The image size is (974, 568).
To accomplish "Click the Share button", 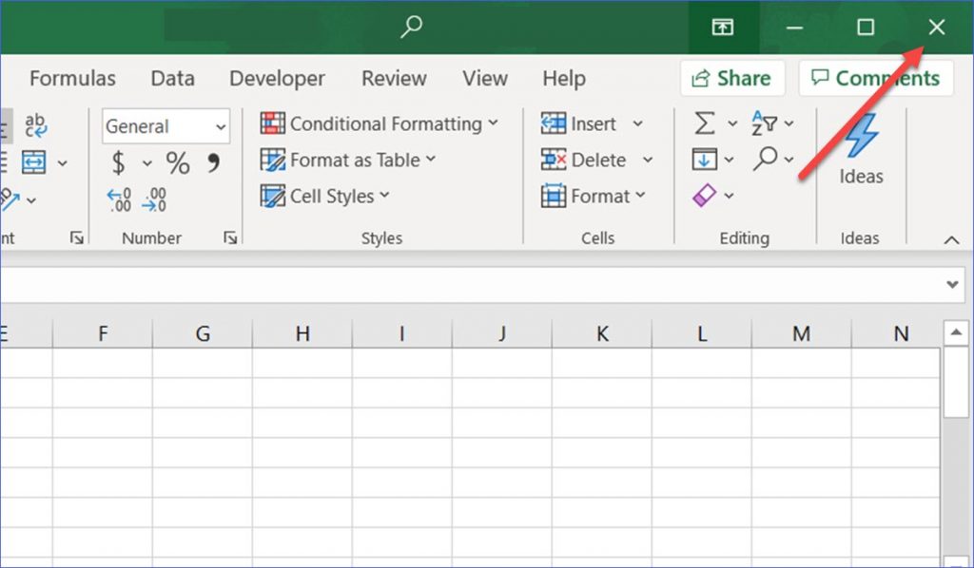I will click(x=731, y=79).
